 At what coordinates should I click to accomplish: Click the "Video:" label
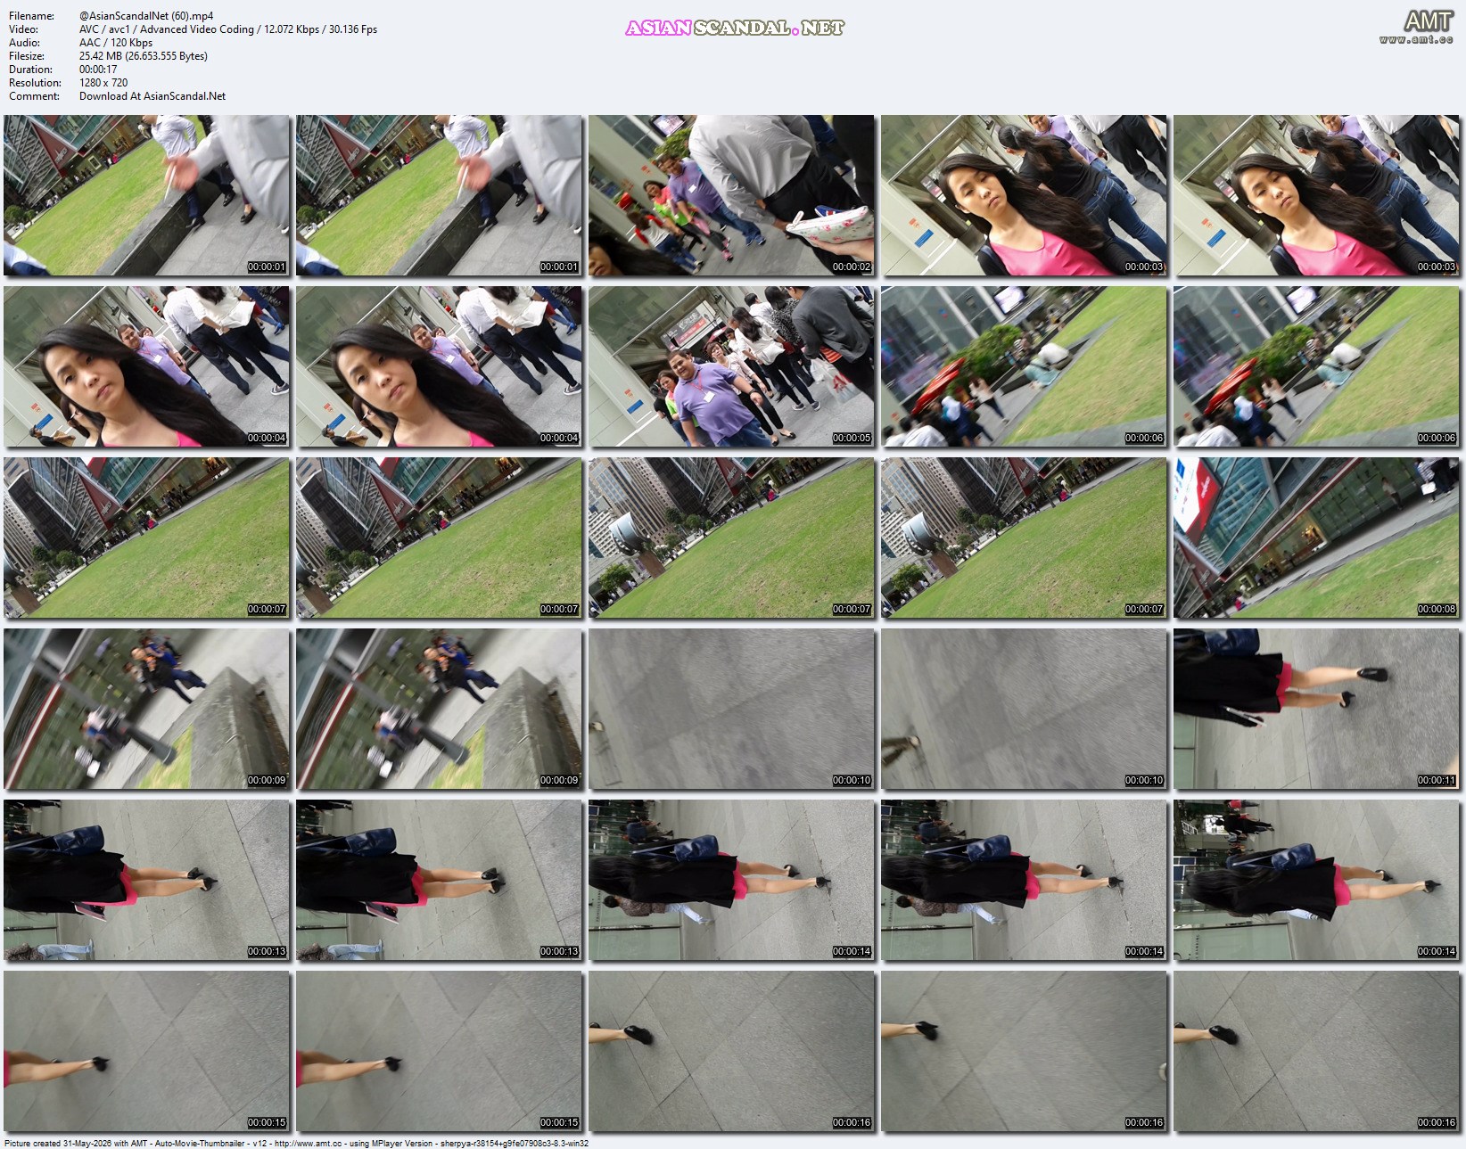[x=23, y=29]
